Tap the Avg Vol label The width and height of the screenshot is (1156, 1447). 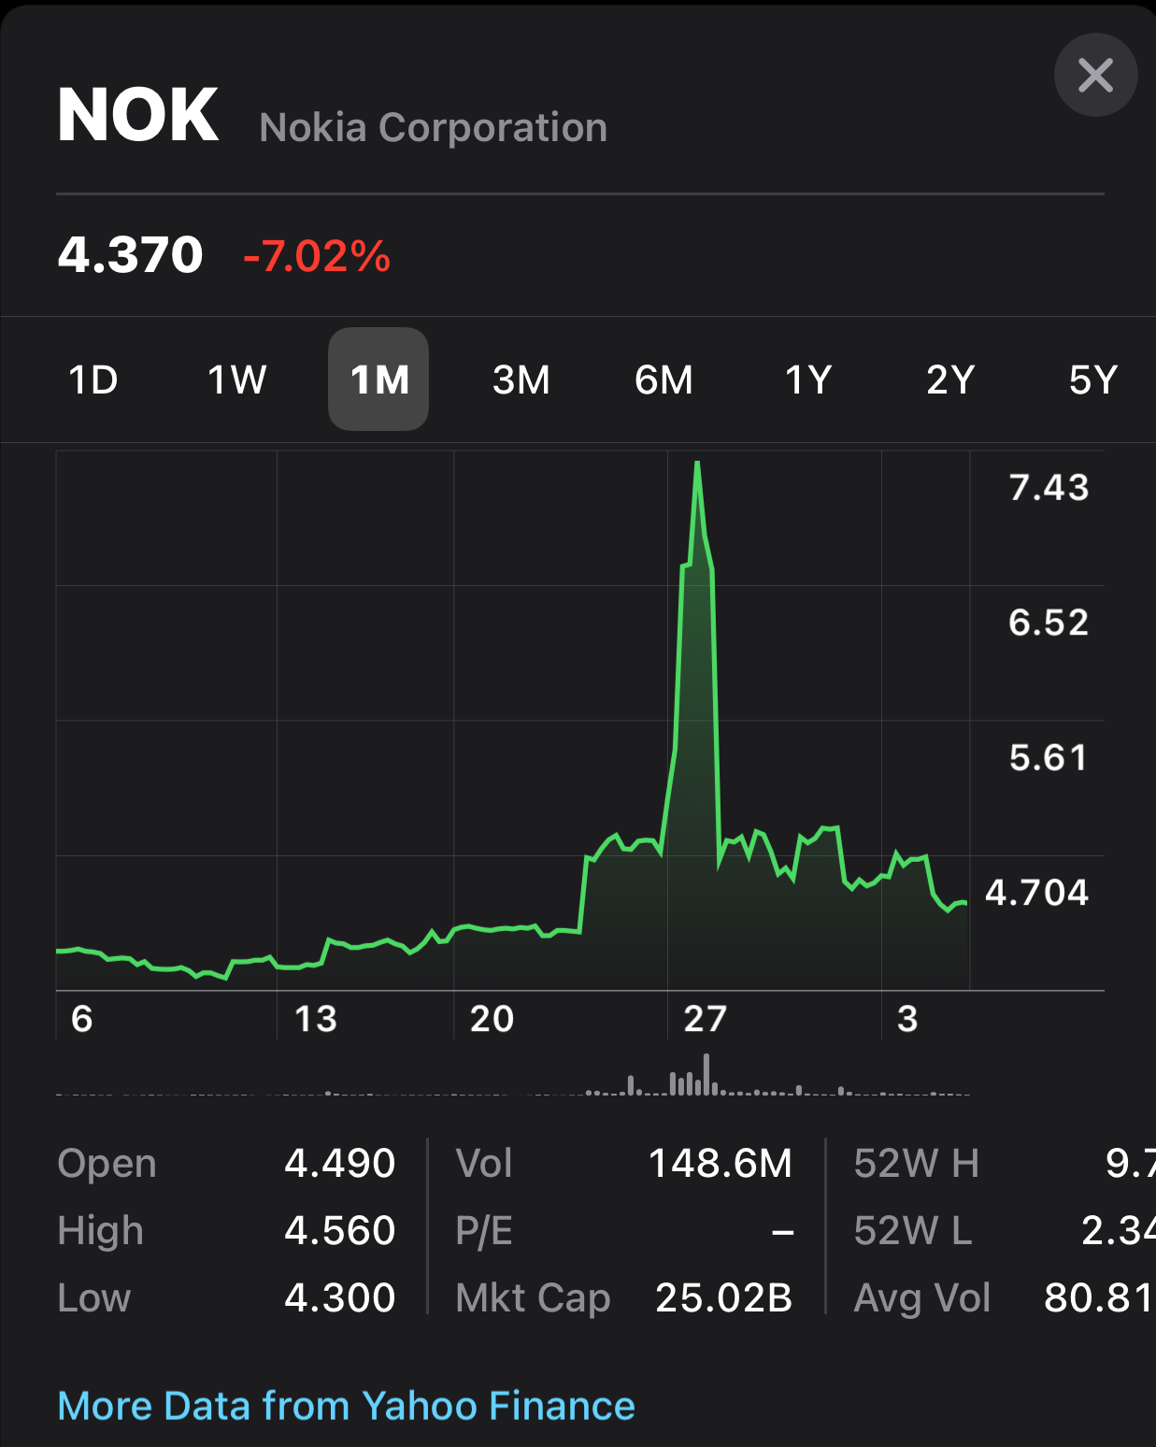922,1297
